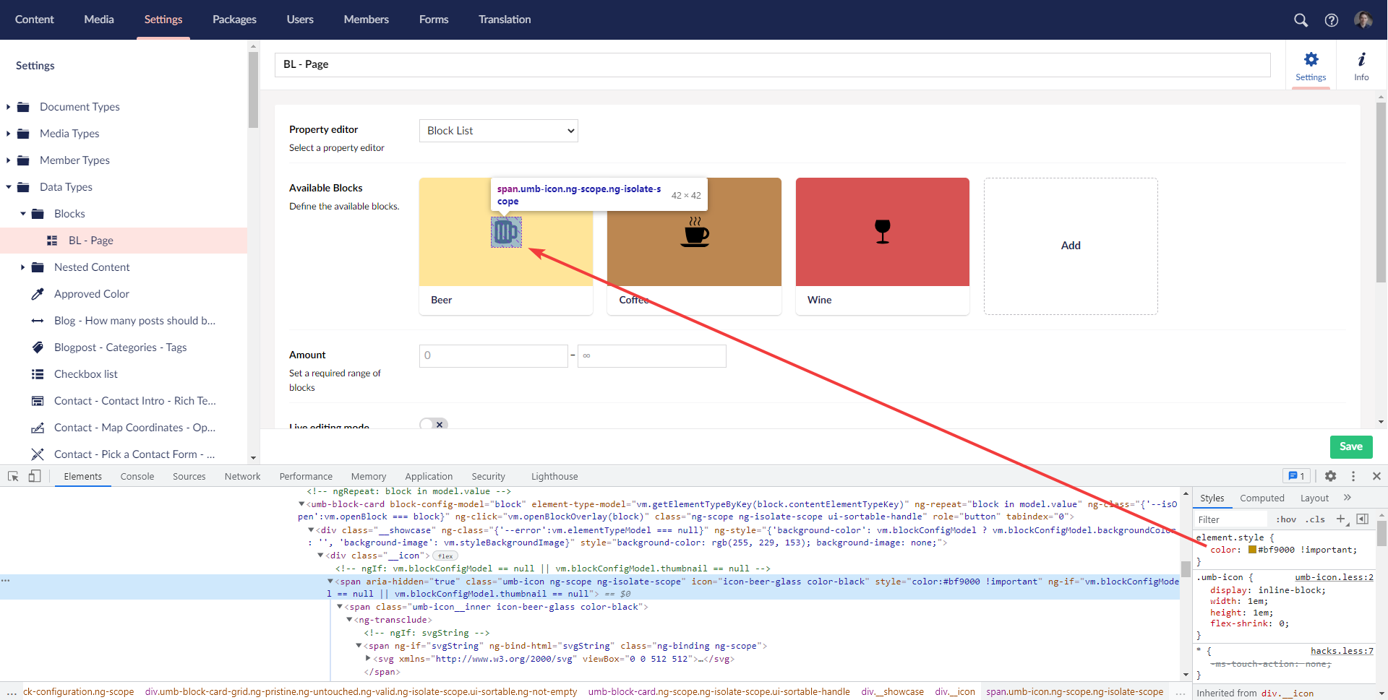Expand the svg element in DOM tree
This screenshot has width=1388, height=700.
(368, 658)
